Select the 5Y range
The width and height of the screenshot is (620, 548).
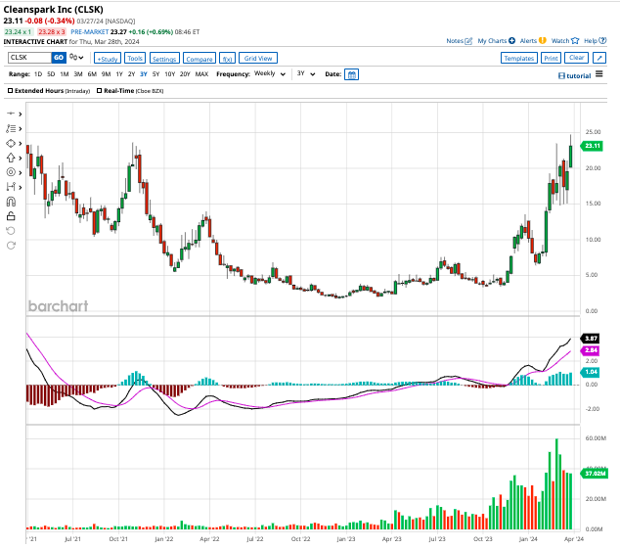tap(156, 74)
